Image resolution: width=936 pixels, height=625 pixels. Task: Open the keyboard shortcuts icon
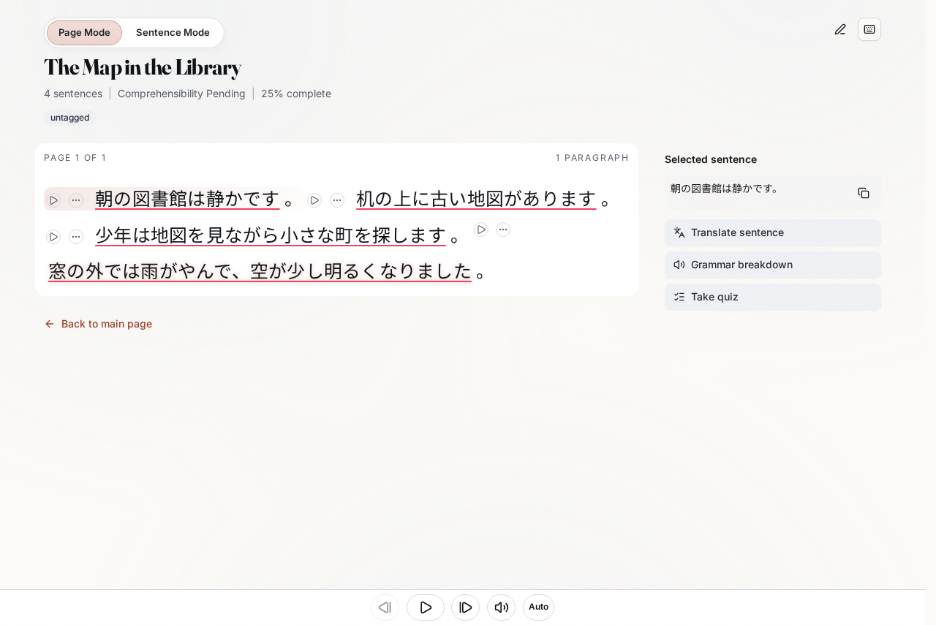[869, 29]
